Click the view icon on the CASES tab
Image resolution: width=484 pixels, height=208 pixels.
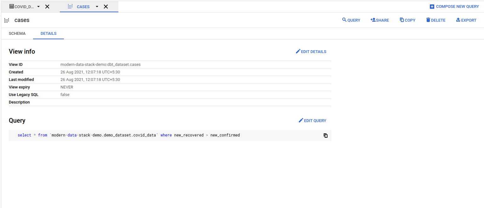(x=70, y=7)
